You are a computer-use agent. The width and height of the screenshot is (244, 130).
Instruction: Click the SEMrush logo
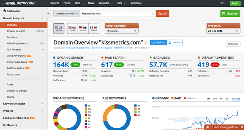pyautogui.click(x=19, y=3)
